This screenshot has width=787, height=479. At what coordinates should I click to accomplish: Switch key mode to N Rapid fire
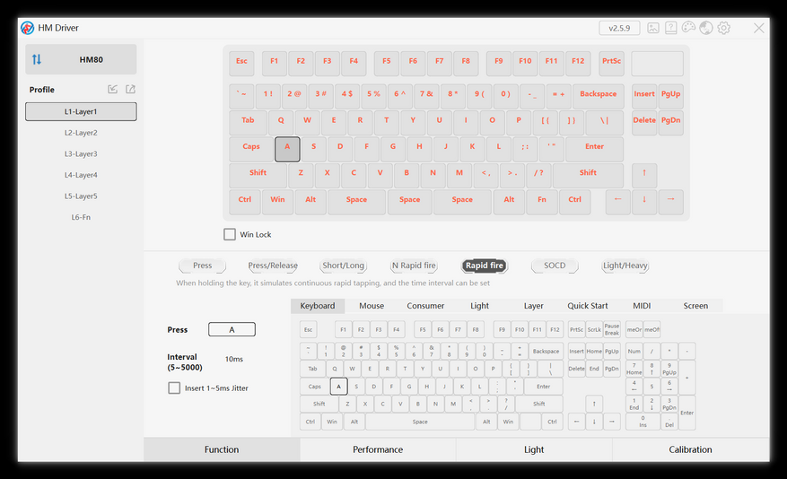pyautogui.click(x=414, y=266)
